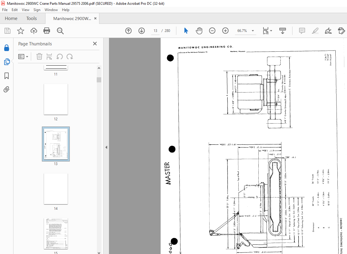Image resolution: width=347 pixels, height=254 pixels.
Task: Select page 15 thumbnail
Action: click(x=56, y=234)
